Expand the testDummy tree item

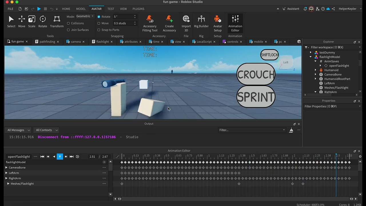tap(311, 52)
